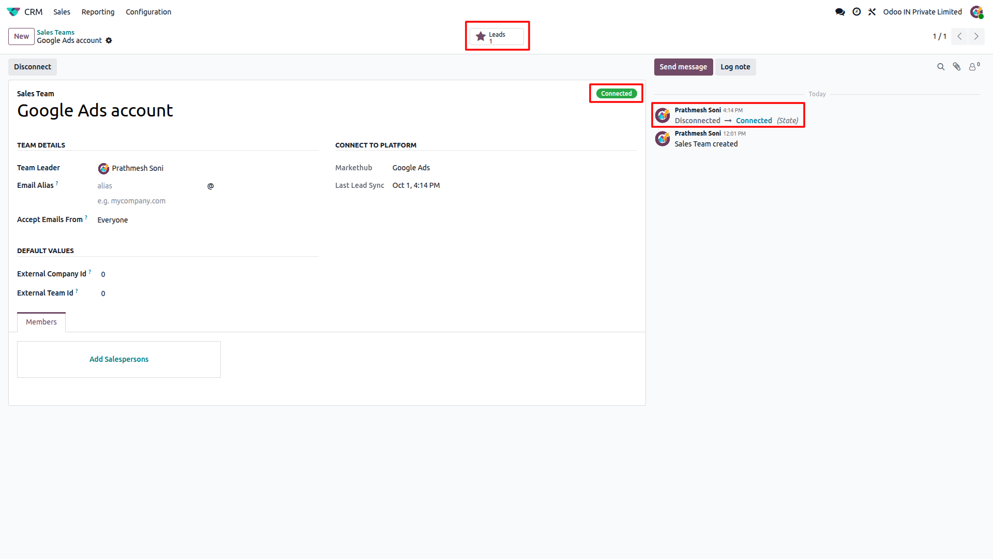The width and height of the screenshot is (993, 559).
Task: Go to next record arrow
Action: pyautogui.click(x=976, y=36)
